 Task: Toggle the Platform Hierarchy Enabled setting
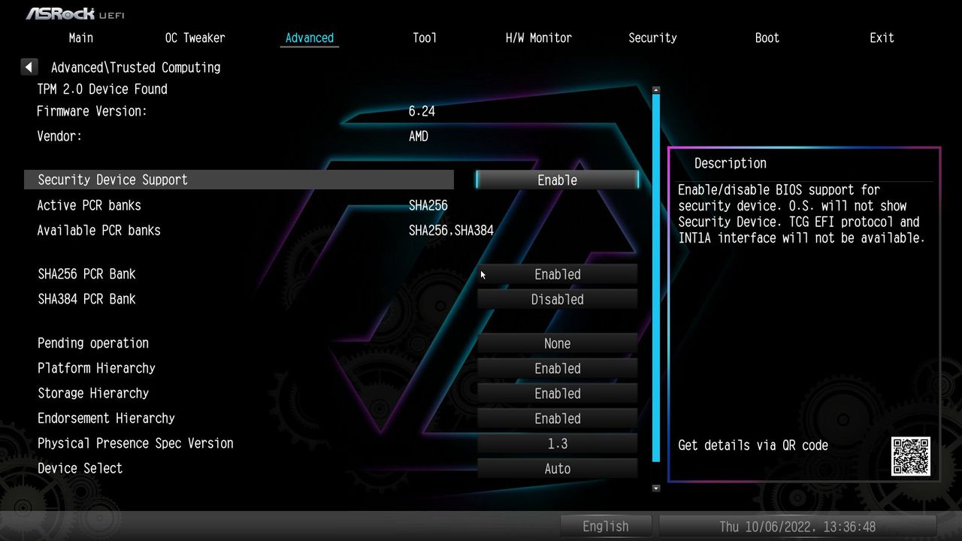click(x=558, y=368)
